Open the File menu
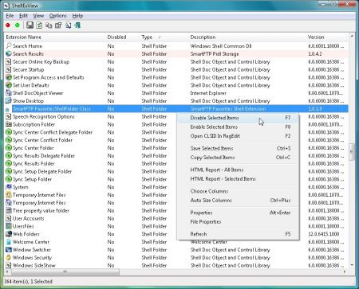359x289 pixels. tap(10, 16)
